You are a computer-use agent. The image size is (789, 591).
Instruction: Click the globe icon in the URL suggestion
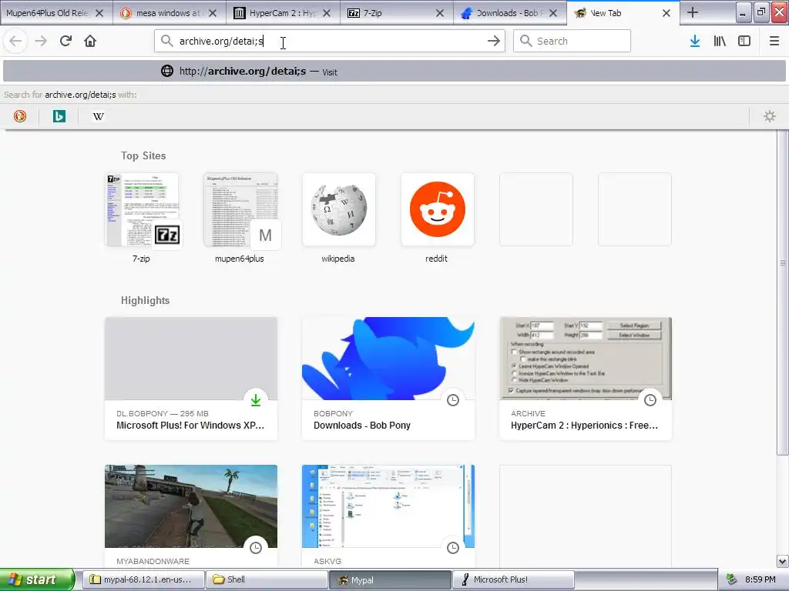167,71
